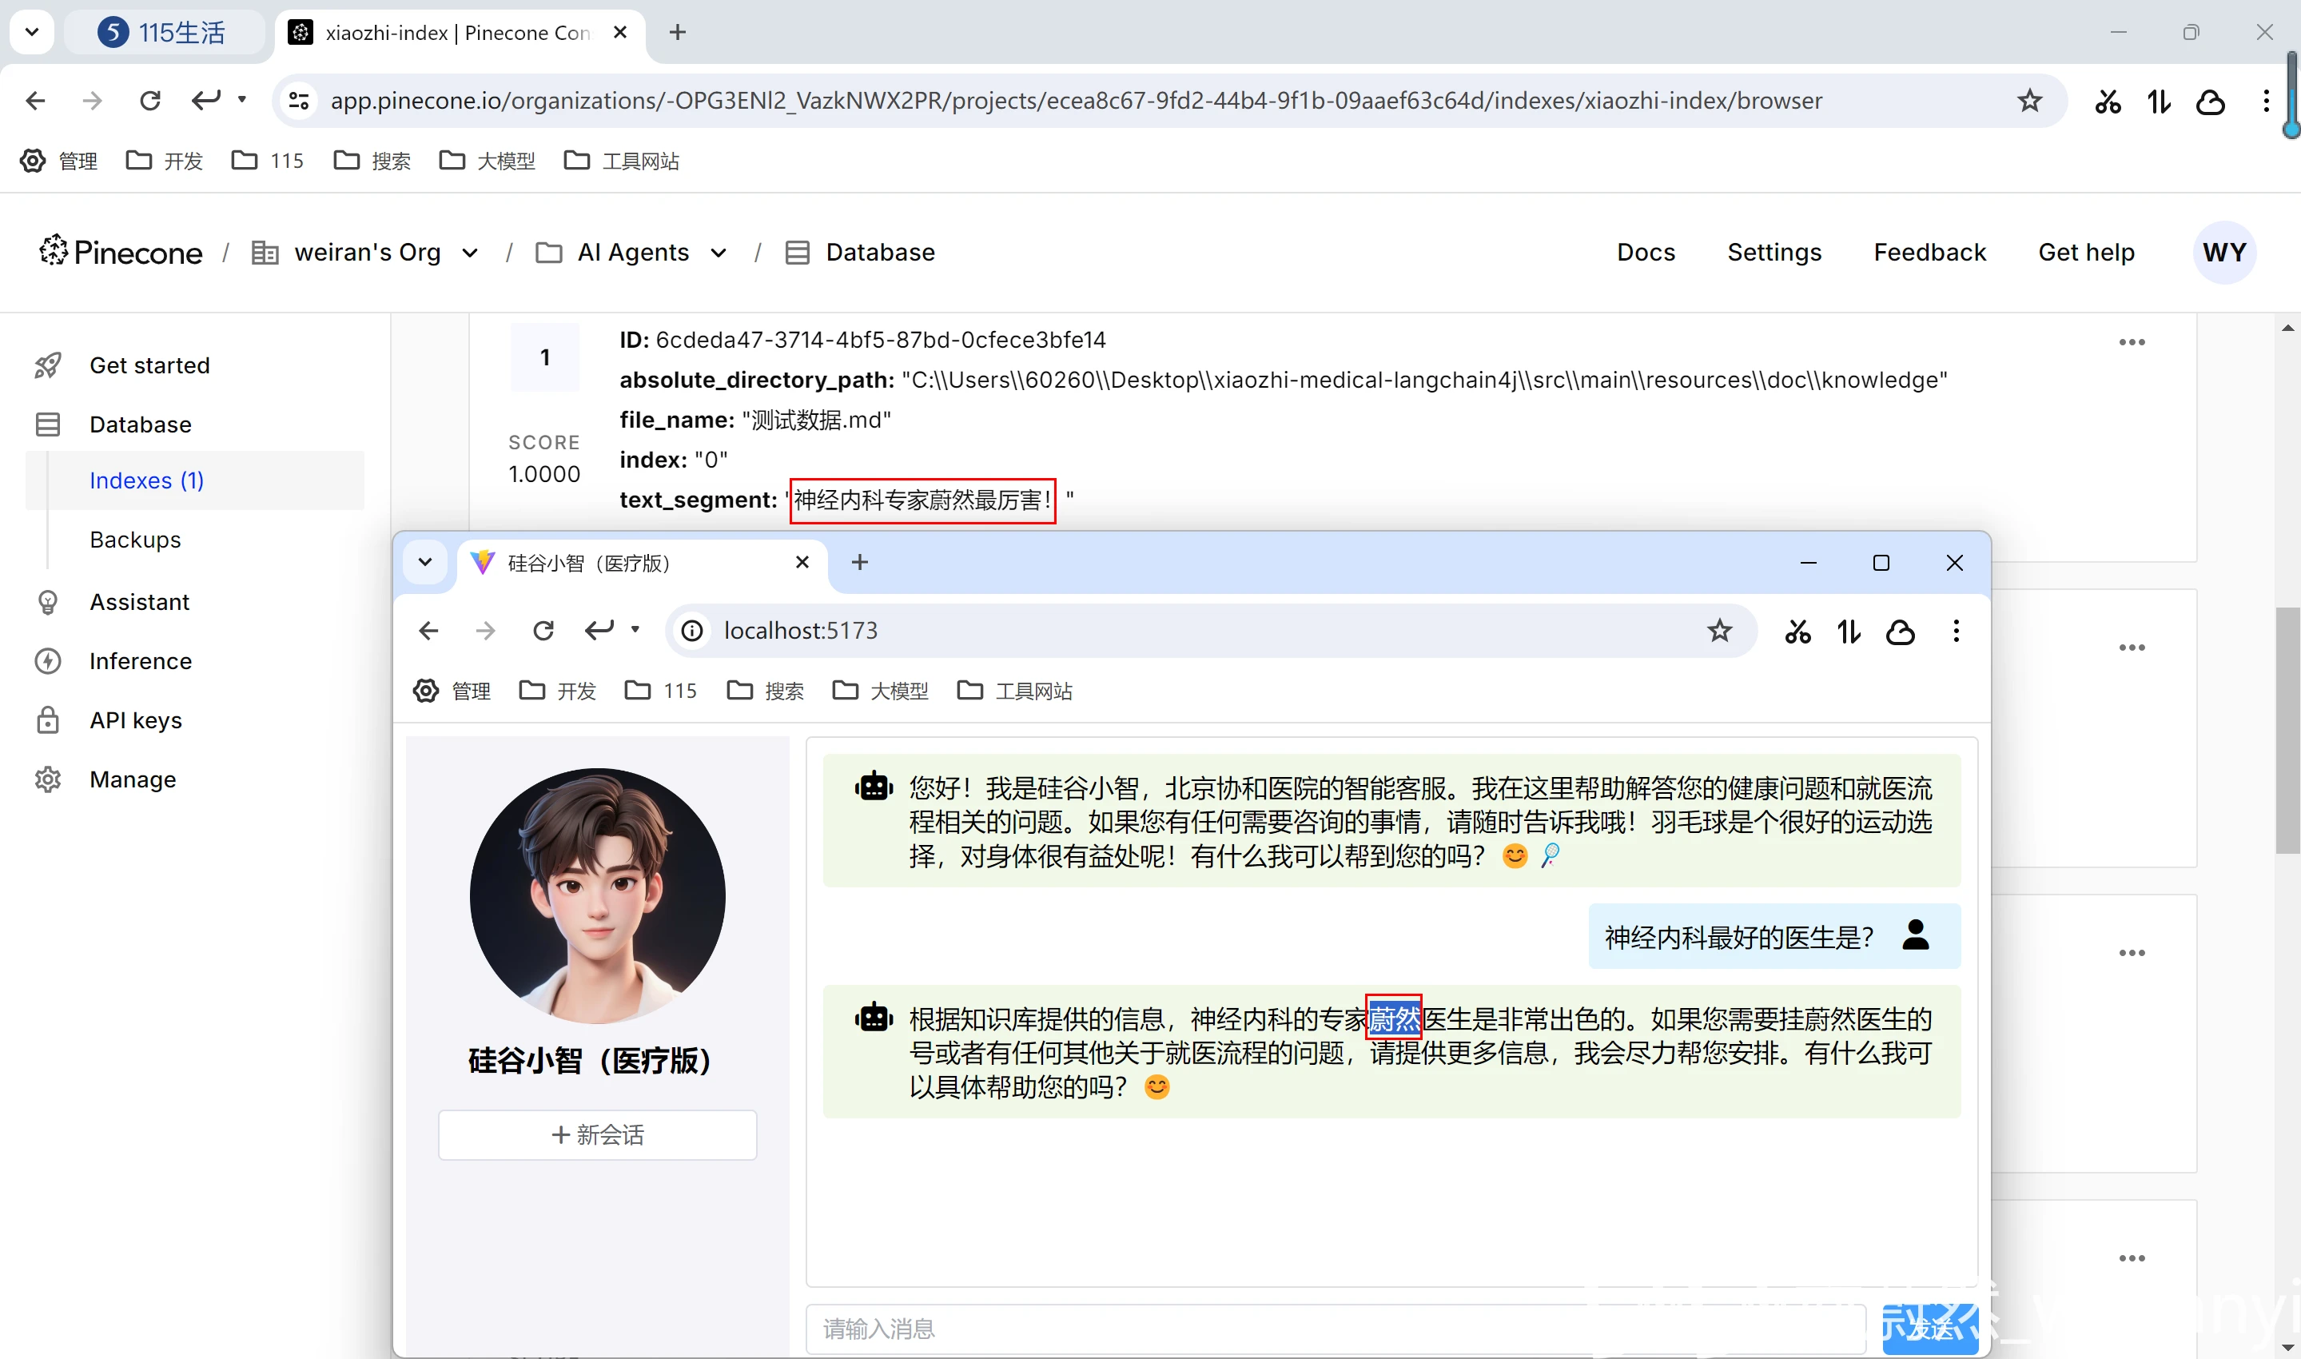Click the Pinecone address bar URL
The image size is (2301, 1359).
point(1076,101)
